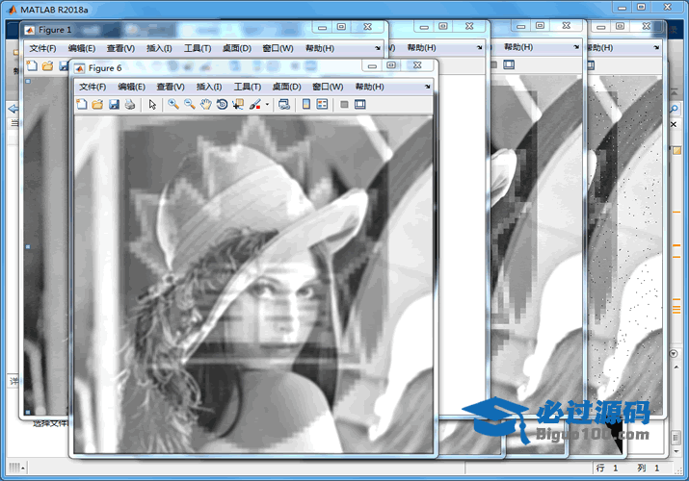Open 编辑(E) menu in Figure 6
The image size is (689, 481).
[131, 87]
